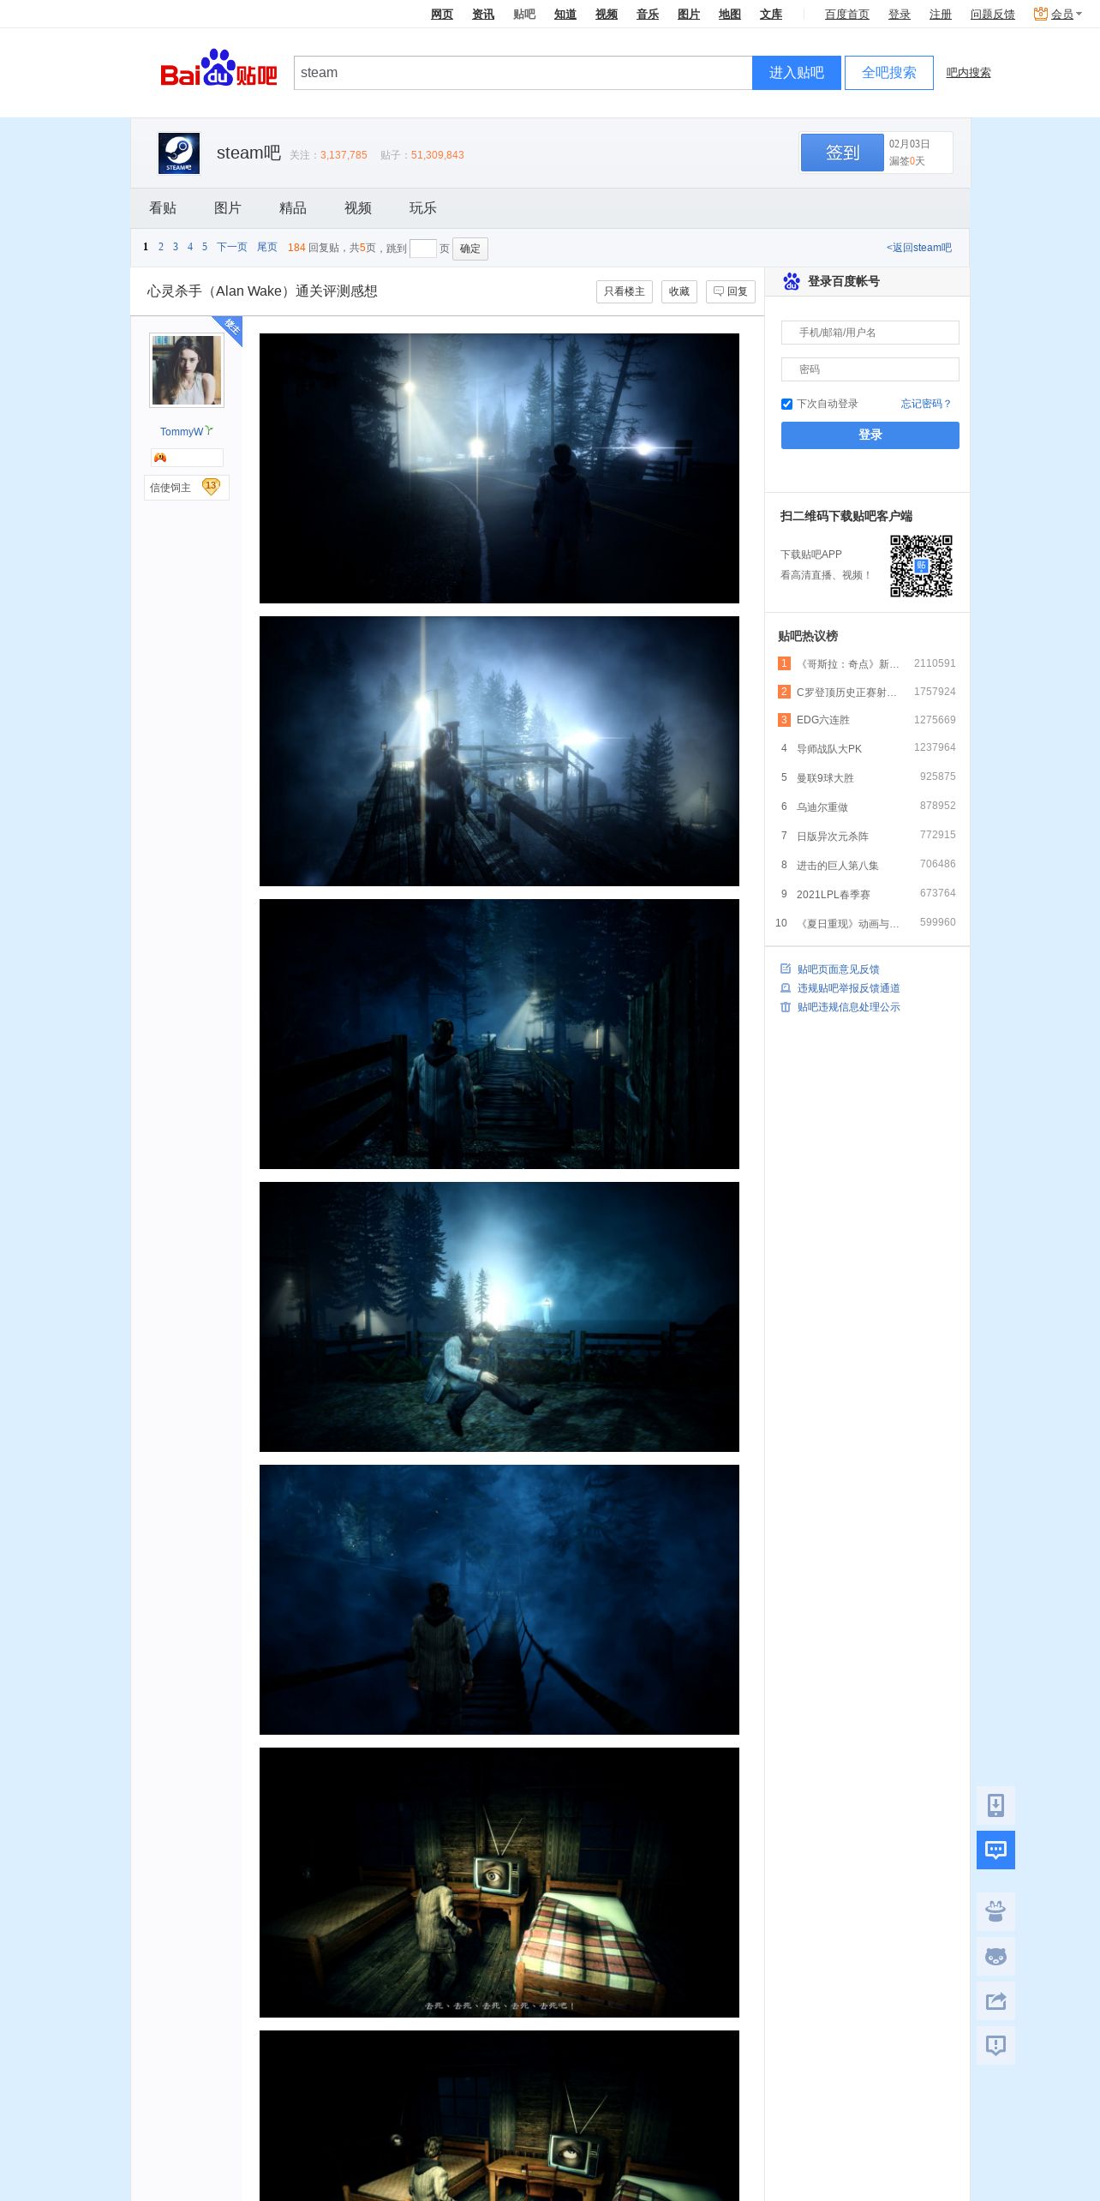Expand the 会员 dropdown arrow
1100x2201 pixels.
pos(1079,14)
